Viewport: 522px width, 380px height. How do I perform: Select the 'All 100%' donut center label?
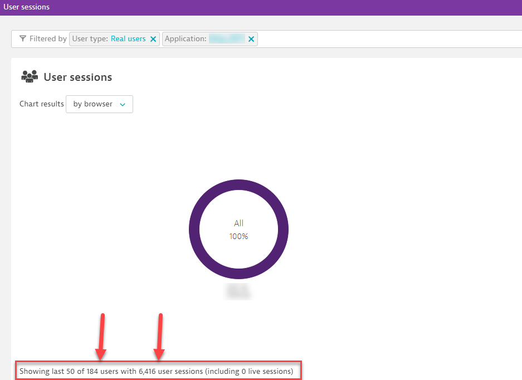pos(238,230)
